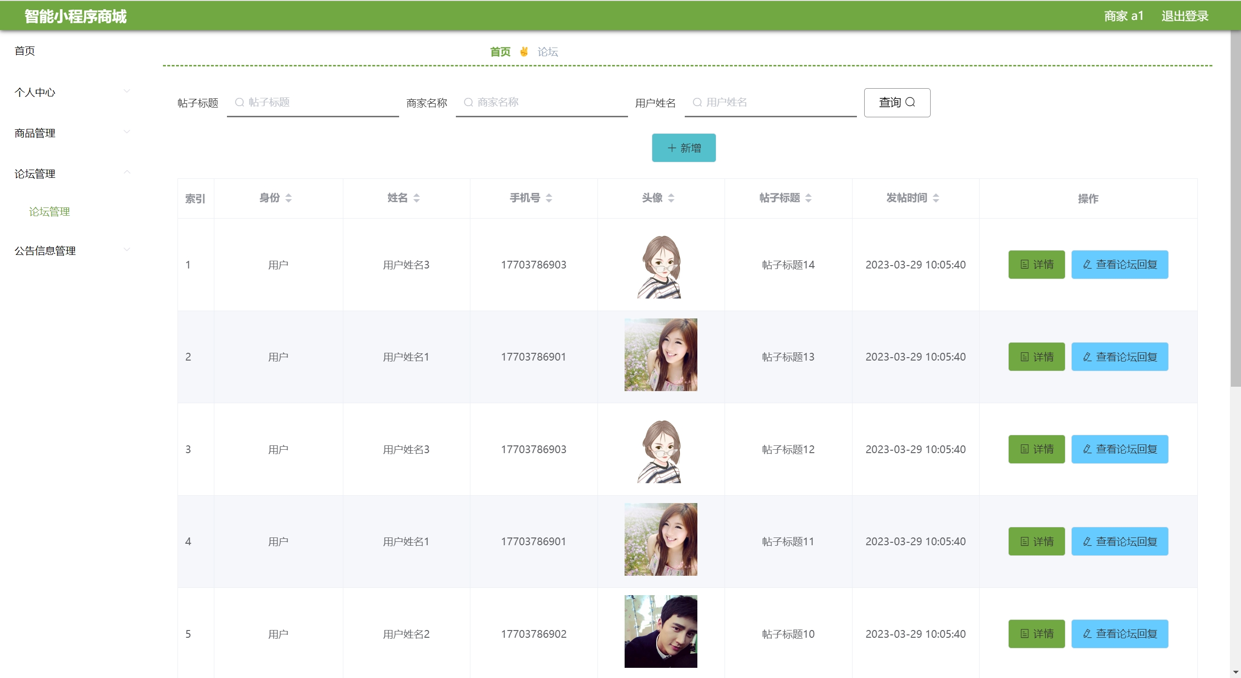Sort by 发帖时间 column arrows
The width and height of the screenshot is (1241, 678).
coord(936,198)
